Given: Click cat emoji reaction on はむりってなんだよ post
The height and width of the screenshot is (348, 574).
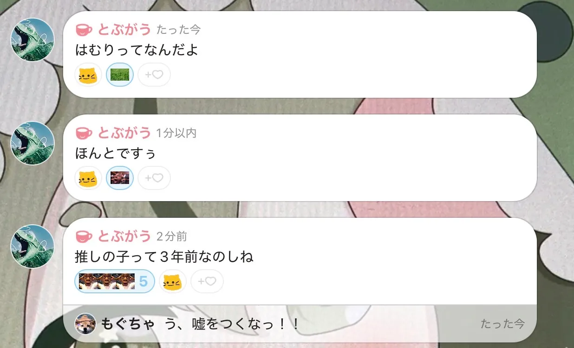Looking at the screenshot, I should click(88, 75).
